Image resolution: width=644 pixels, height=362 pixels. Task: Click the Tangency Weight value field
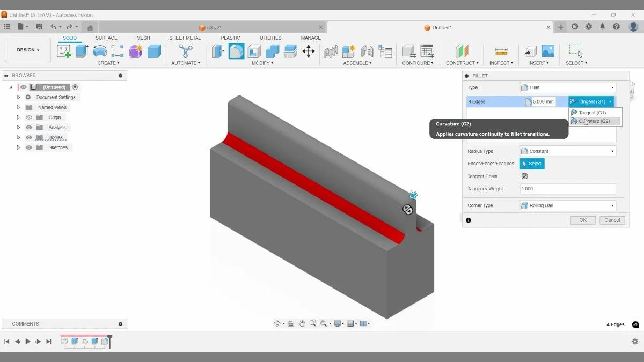pyautogui.click(x=567, y=188)
